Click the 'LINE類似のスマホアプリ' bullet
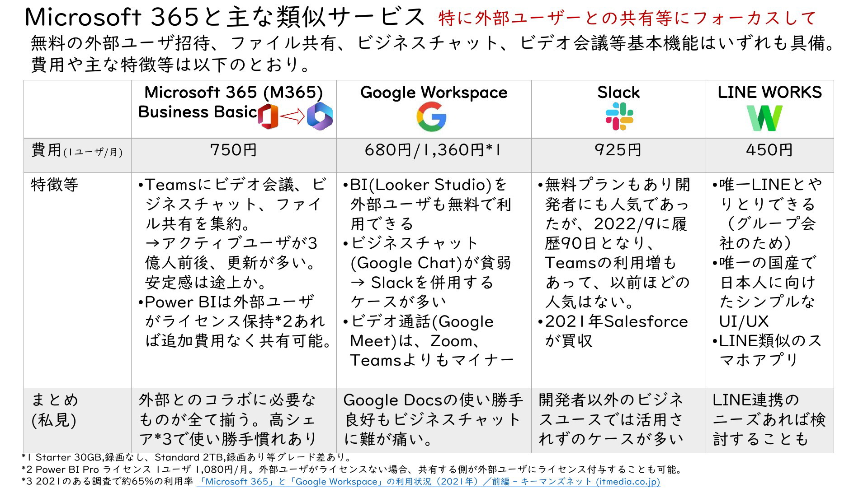Image resolution: width=868 pixels, height=488 pixels. (767, 350)
